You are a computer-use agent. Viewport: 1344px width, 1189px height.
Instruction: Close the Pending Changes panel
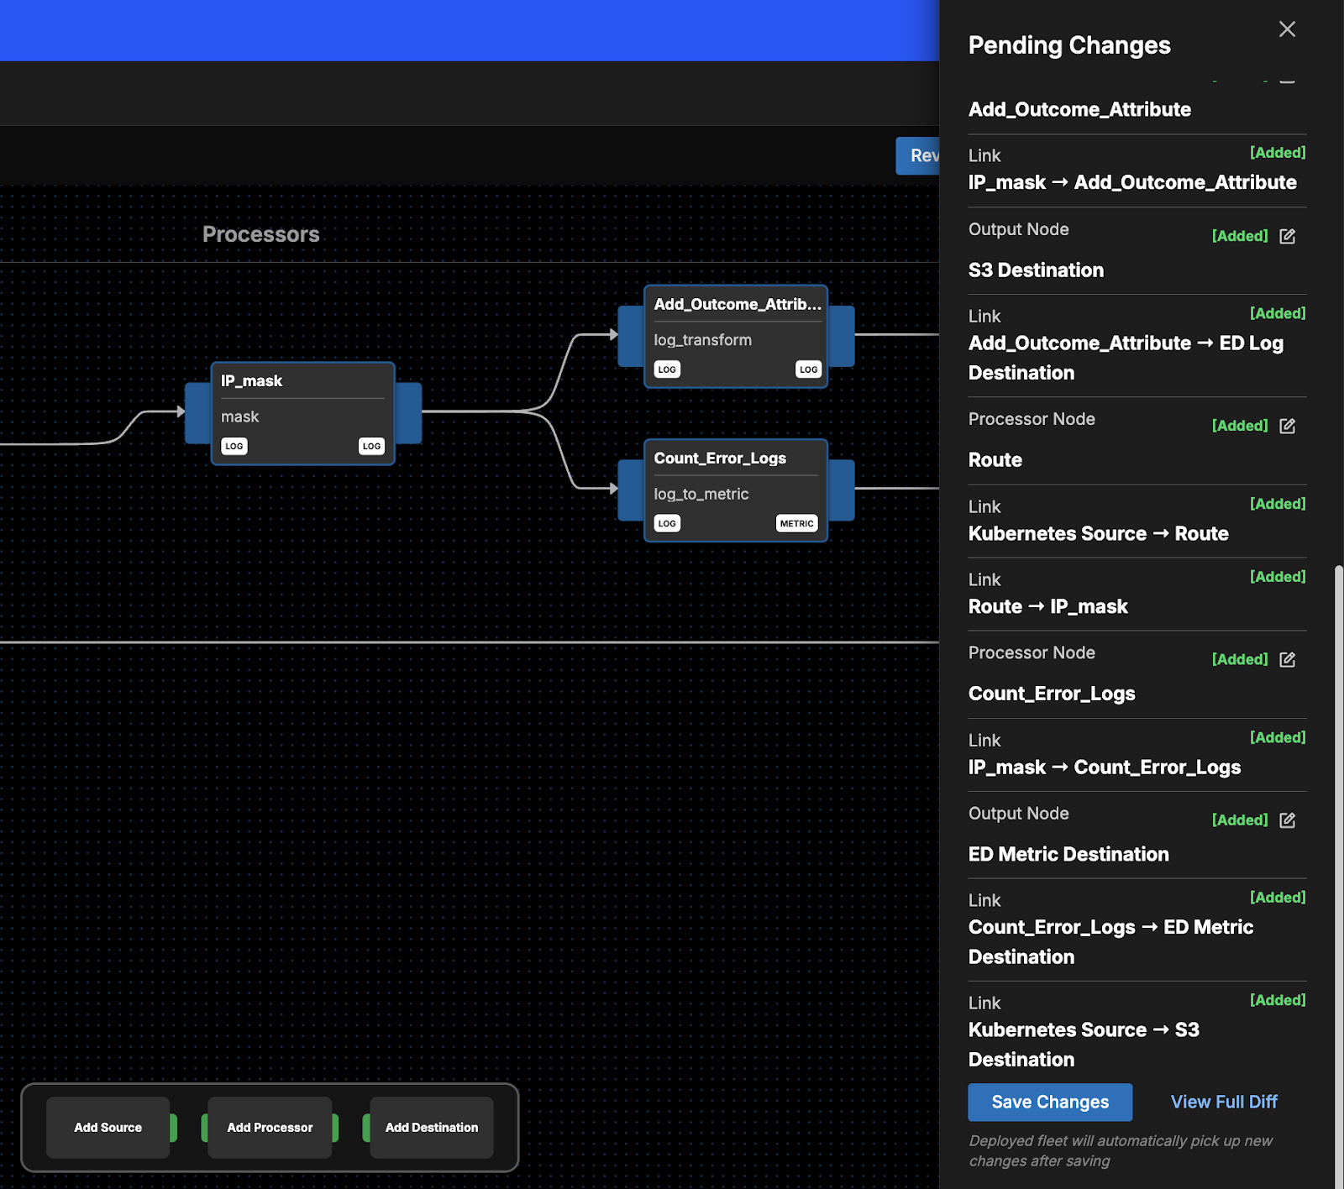[1287, 29]
